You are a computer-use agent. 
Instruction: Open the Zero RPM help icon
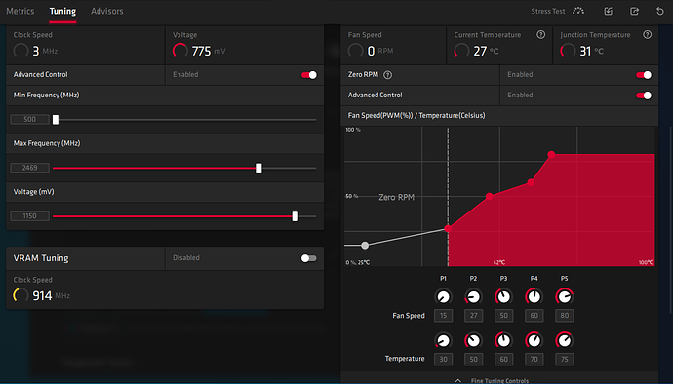[387, 75]
